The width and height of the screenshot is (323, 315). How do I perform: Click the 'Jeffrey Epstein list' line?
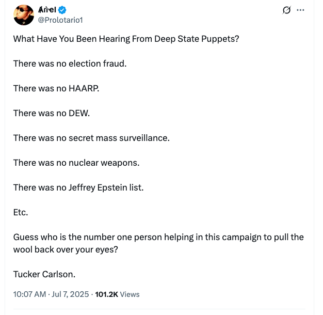[x=78, y=187]
